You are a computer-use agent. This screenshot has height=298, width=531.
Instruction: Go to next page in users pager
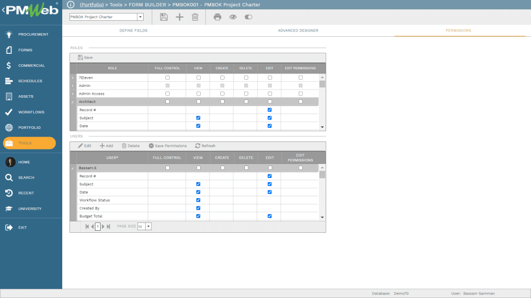click(x=103, y=227)
